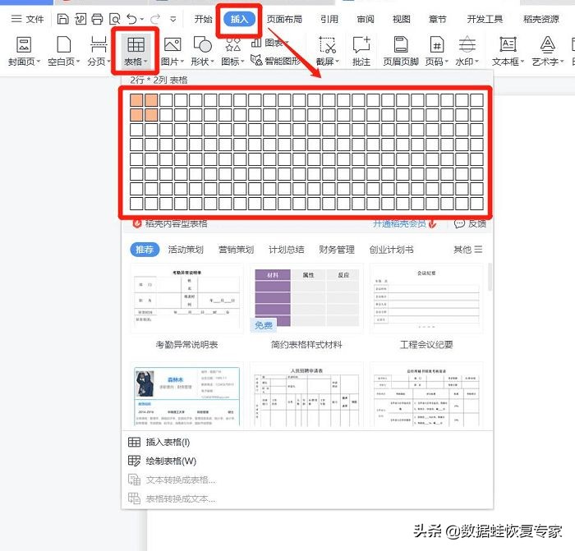Choose 绘制表格(W) draw table option
Image resolution: width=575 pixels, height=551 pixels.
click(171, 461)
